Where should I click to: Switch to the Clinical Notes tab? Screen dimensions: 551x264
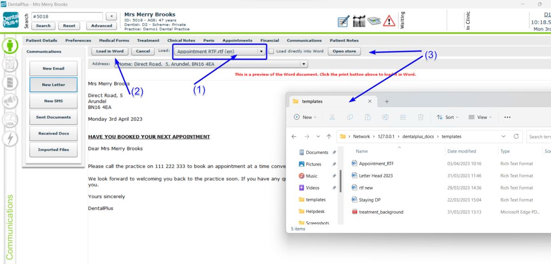click(x=181, y=40)
